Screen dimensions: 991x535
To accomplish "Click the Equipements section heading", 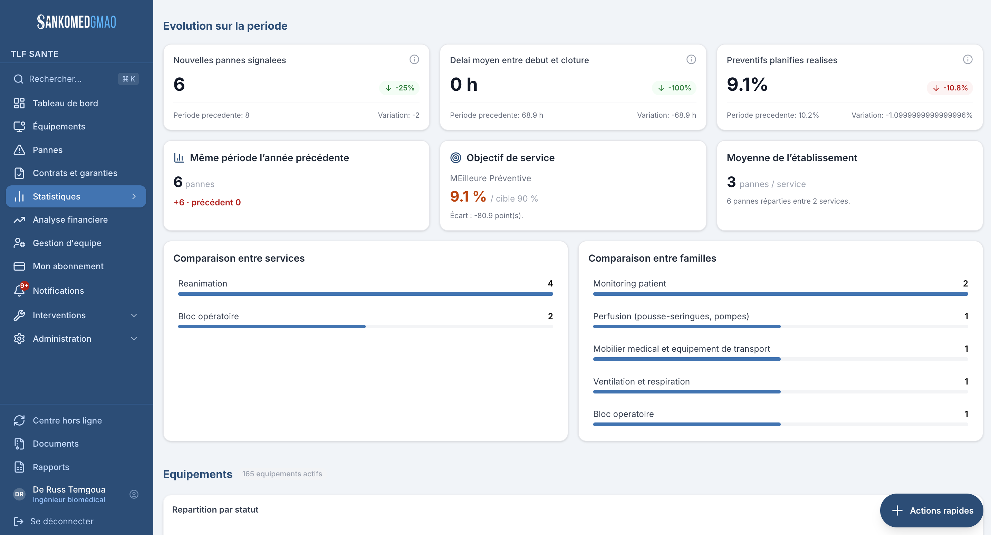I will tap(198, 474).
